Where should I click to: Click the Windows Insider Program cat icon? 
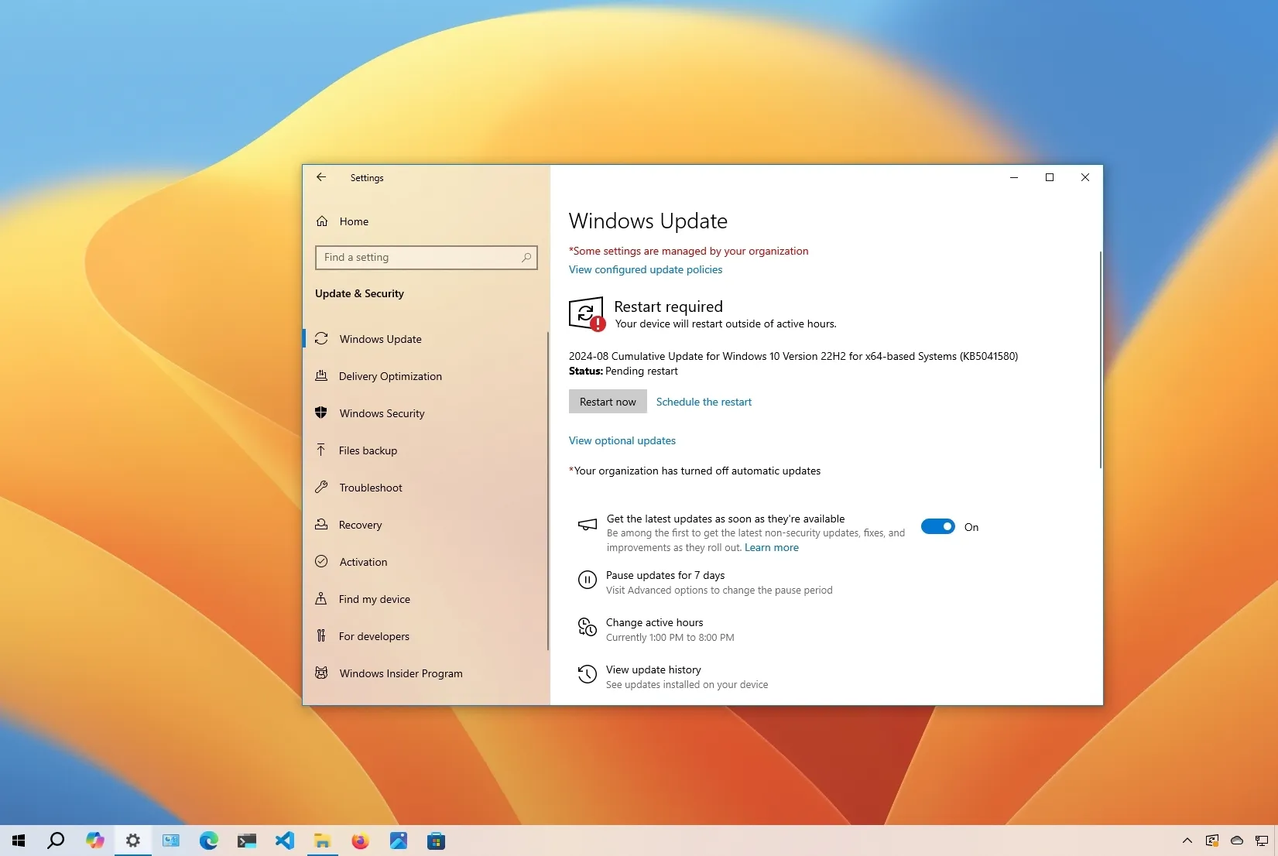click(321, 673)
